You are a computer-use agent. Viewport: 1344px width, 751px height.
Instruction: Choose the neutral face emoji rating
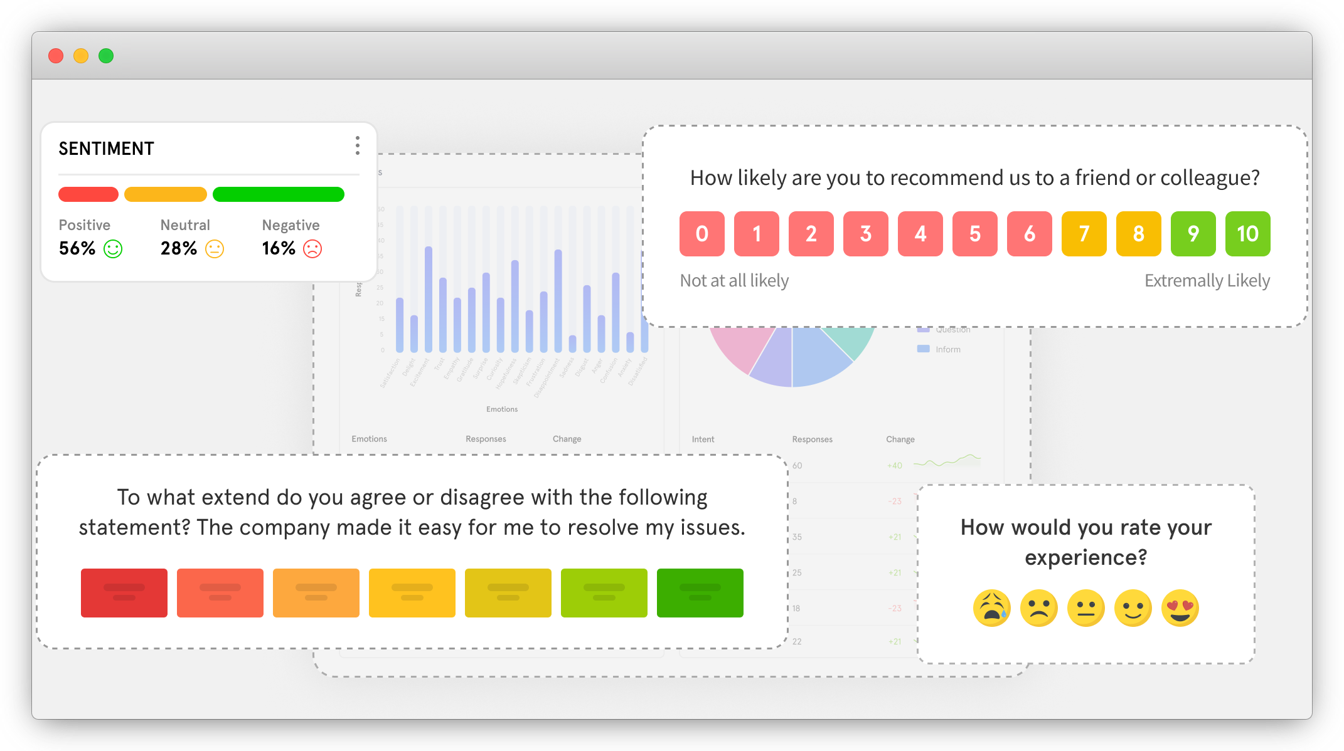tap(1085, 608)
